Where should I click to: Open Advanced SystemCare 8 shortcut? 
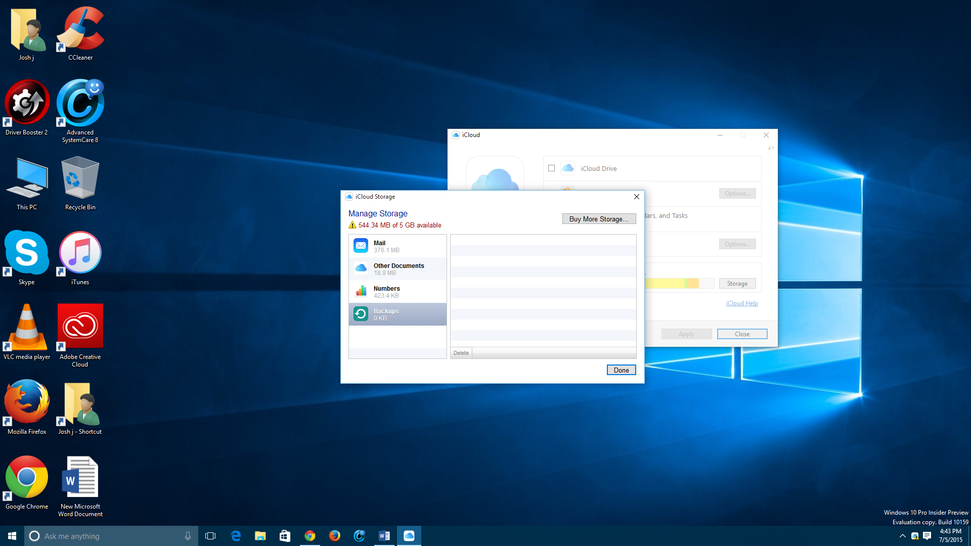(x=80, y=111)
